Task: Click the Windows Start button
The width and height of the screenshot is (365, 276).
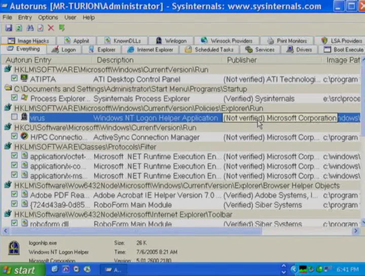Action: (19, 270)
